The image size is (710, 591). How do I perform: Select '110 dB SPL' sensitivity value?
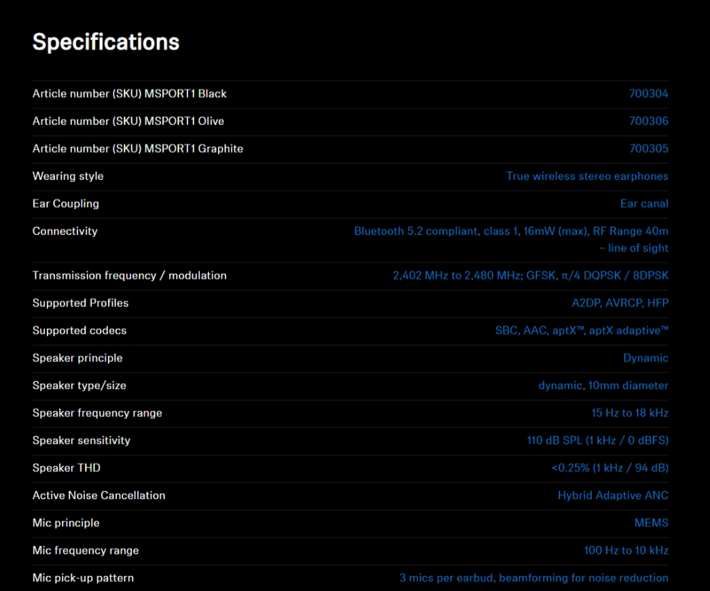(x=597, y=441)
